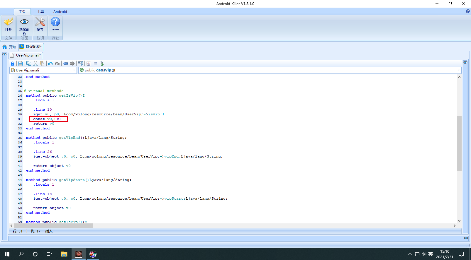Viewport: 471px width, 260px height.
Task: Click the gray text lines icon
Action: click(95, 64)
